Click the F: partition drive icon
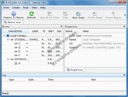Viewport: 128px width, 97px height. pyautogui.click(x=16, y=55)
